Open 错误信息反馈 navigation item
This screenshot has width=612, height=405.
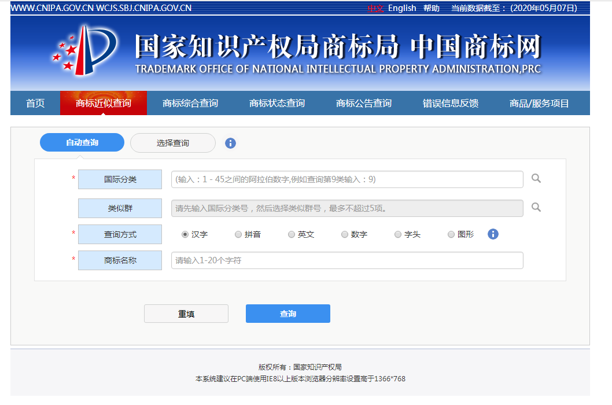pos(451,103)
